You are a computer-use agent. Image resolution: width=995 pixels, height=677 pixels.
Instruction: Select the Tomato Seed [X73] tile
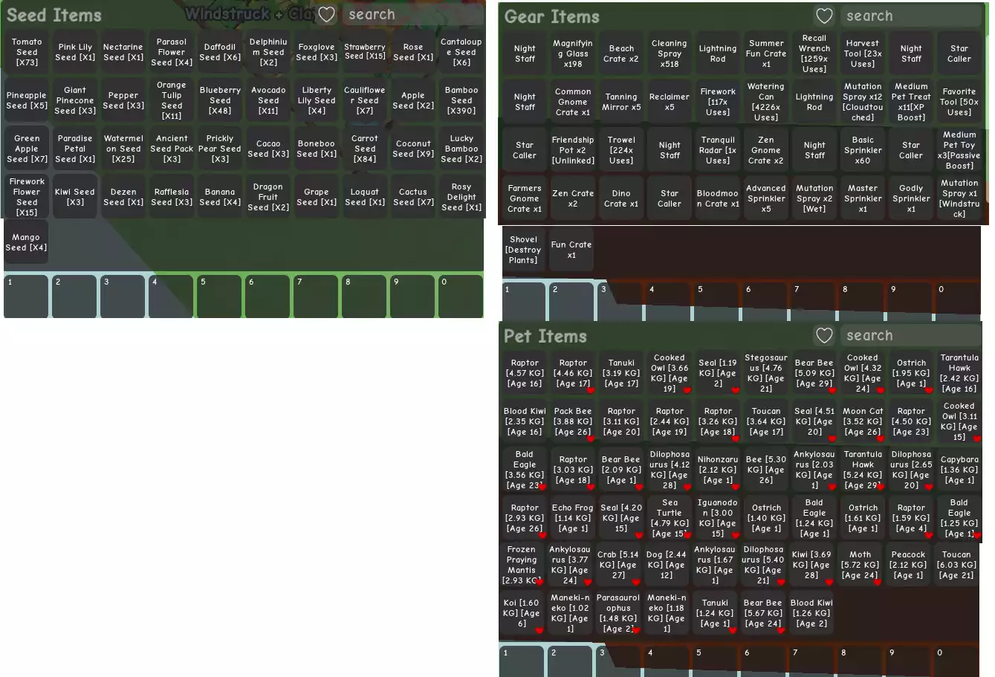coord(27,52)
